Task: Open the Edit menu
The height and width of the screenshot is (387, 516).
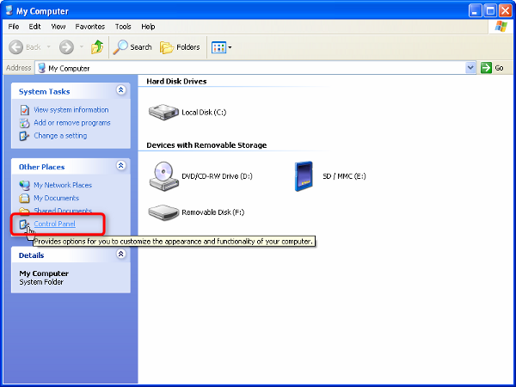Action: [34, 27]
